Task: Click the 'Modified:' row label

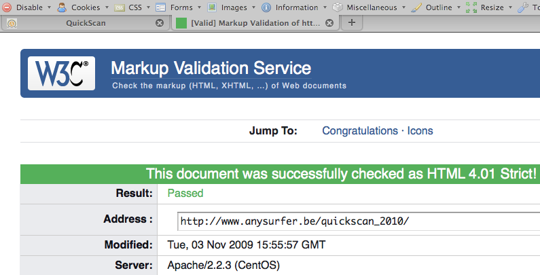Action: coord(128,244)
